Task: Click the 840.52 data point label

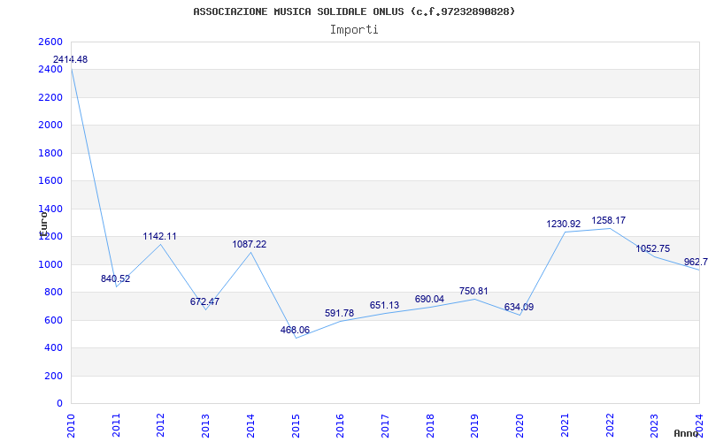Action: coord(115,279)
